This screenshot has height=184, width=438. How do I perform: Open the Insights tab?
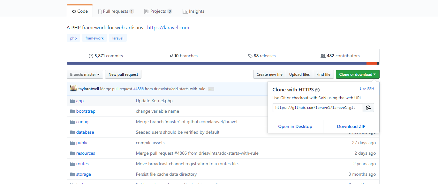[x=193, y=11]
